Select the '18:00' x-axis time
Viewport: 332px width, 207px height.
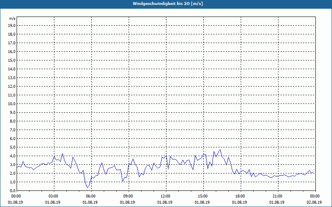241,196
